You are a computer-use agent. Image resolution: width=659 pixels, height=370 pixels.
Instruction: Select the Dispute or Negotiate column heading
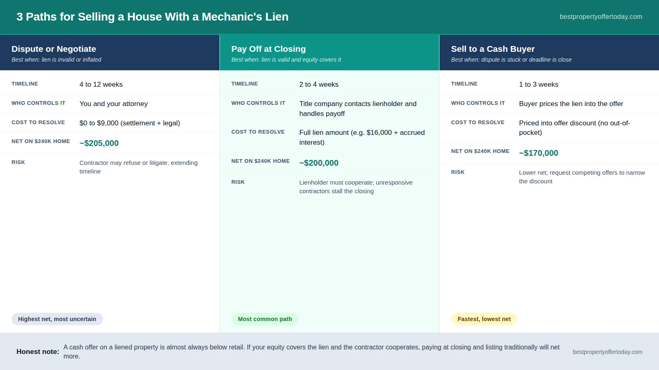coord(54,49)
